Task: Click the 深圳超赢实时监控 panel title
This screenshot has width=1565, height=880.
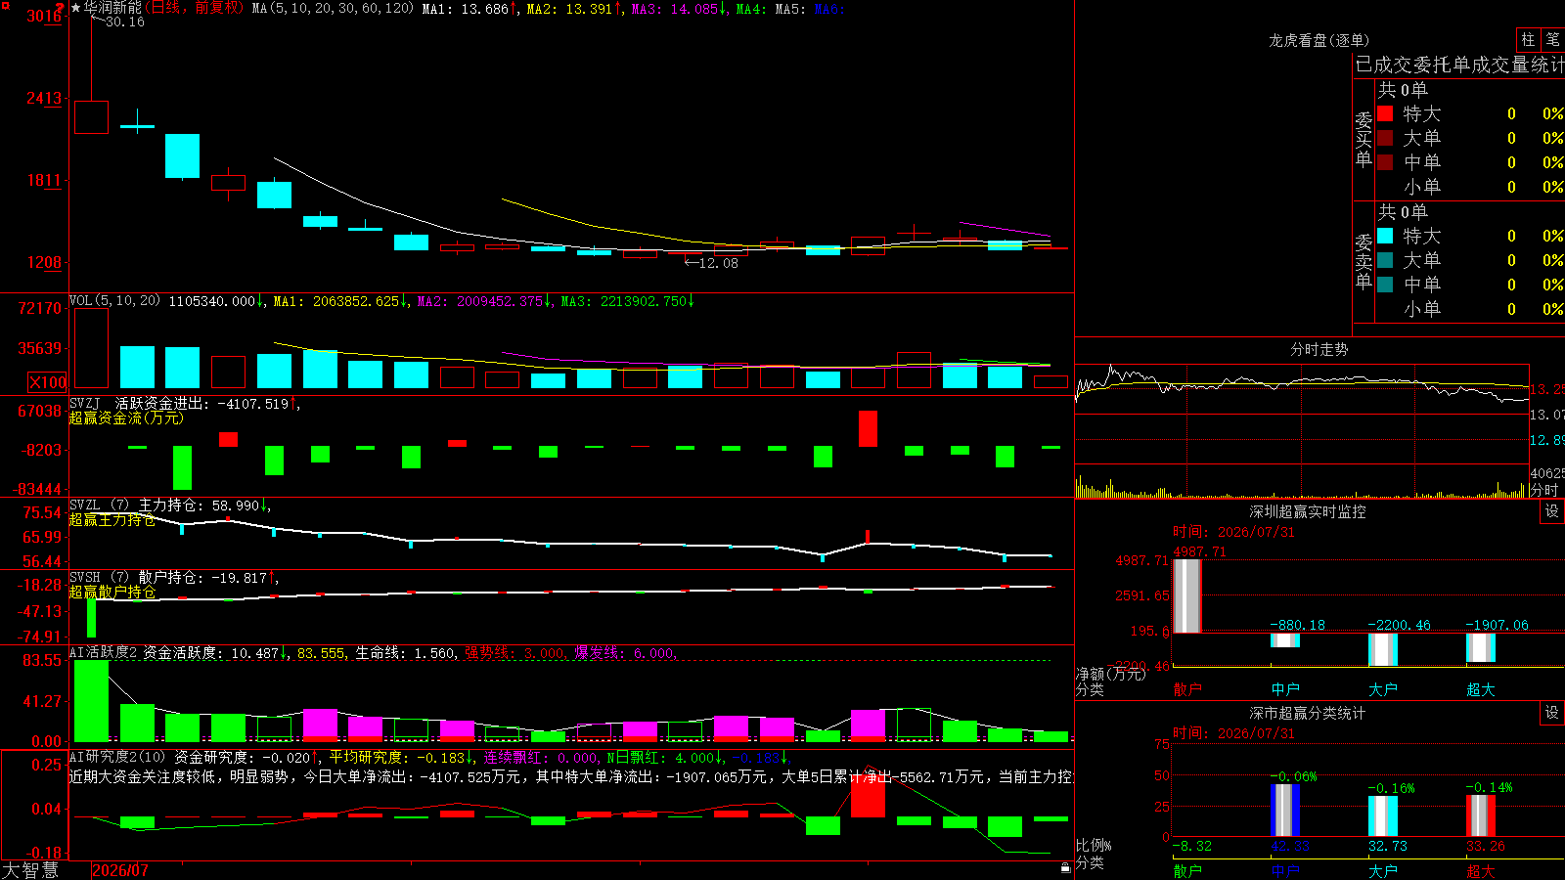Action: [1308, 511]
